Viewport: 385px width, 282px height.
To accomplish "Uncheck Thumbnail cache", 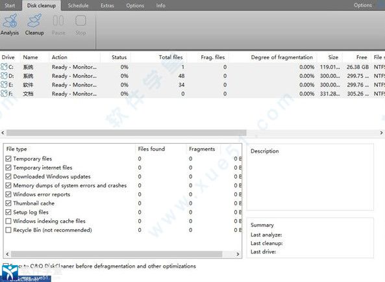I will [x=8, y=203].
